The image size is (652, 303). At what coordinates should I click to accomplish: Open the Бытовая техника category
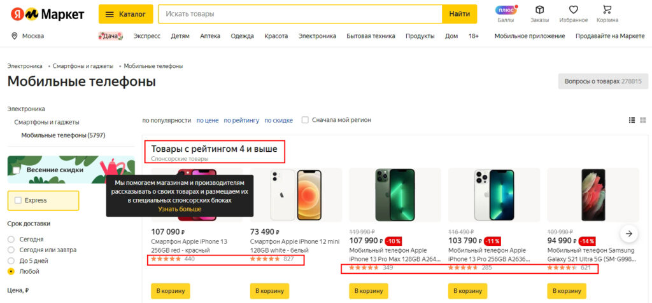pos(371,36)
